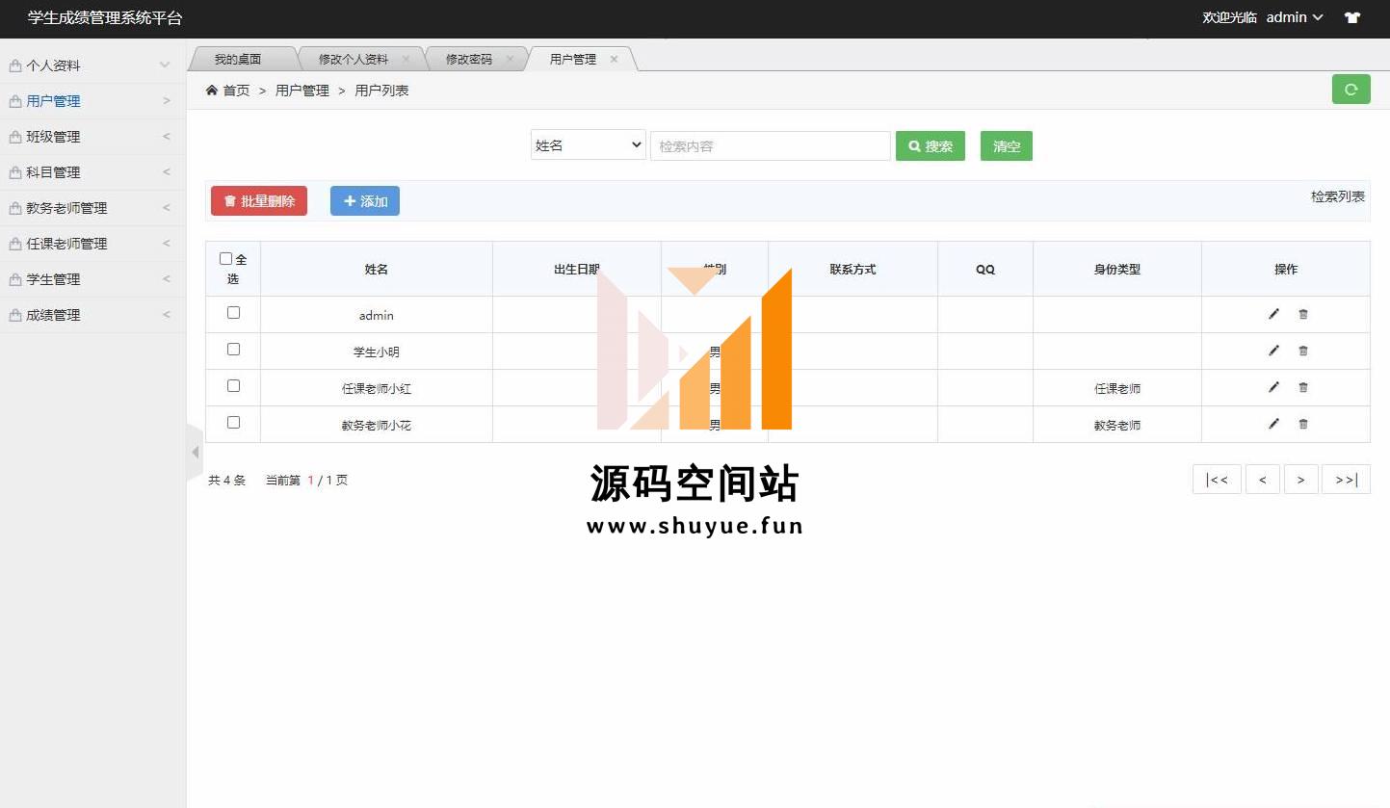Image resolution: width=1390 pixels, height=808 pixels.
Task: Expand the admin user menu
Action: 1294,17
